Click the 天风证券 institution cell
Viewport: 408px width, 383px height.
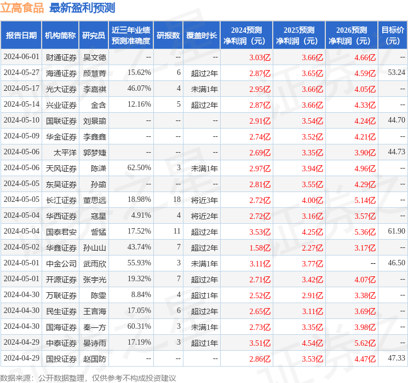tap(61, 169)
